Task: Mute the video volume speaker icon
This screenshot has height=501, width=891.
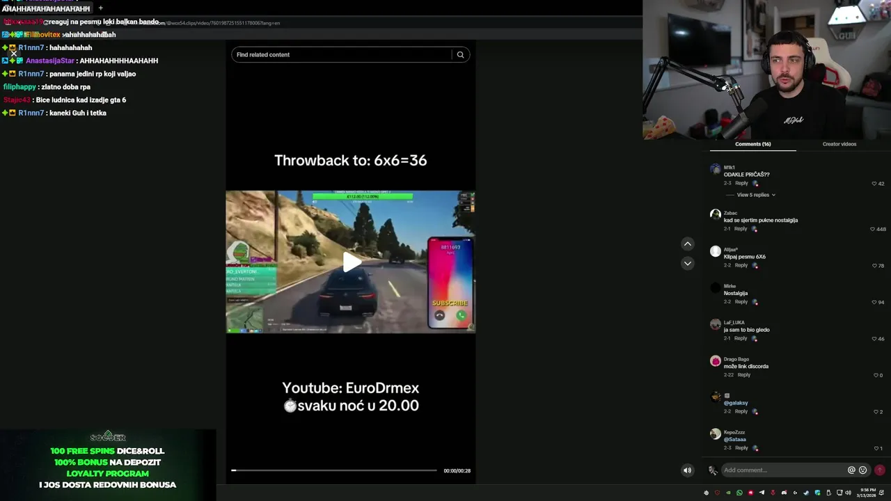Action: click(x=687, y=470)
